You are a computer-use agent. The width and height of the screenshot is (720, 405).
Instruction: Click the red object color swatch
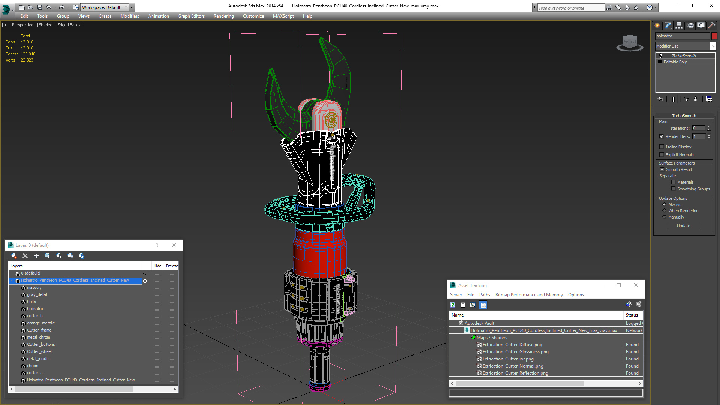[714, 36]
